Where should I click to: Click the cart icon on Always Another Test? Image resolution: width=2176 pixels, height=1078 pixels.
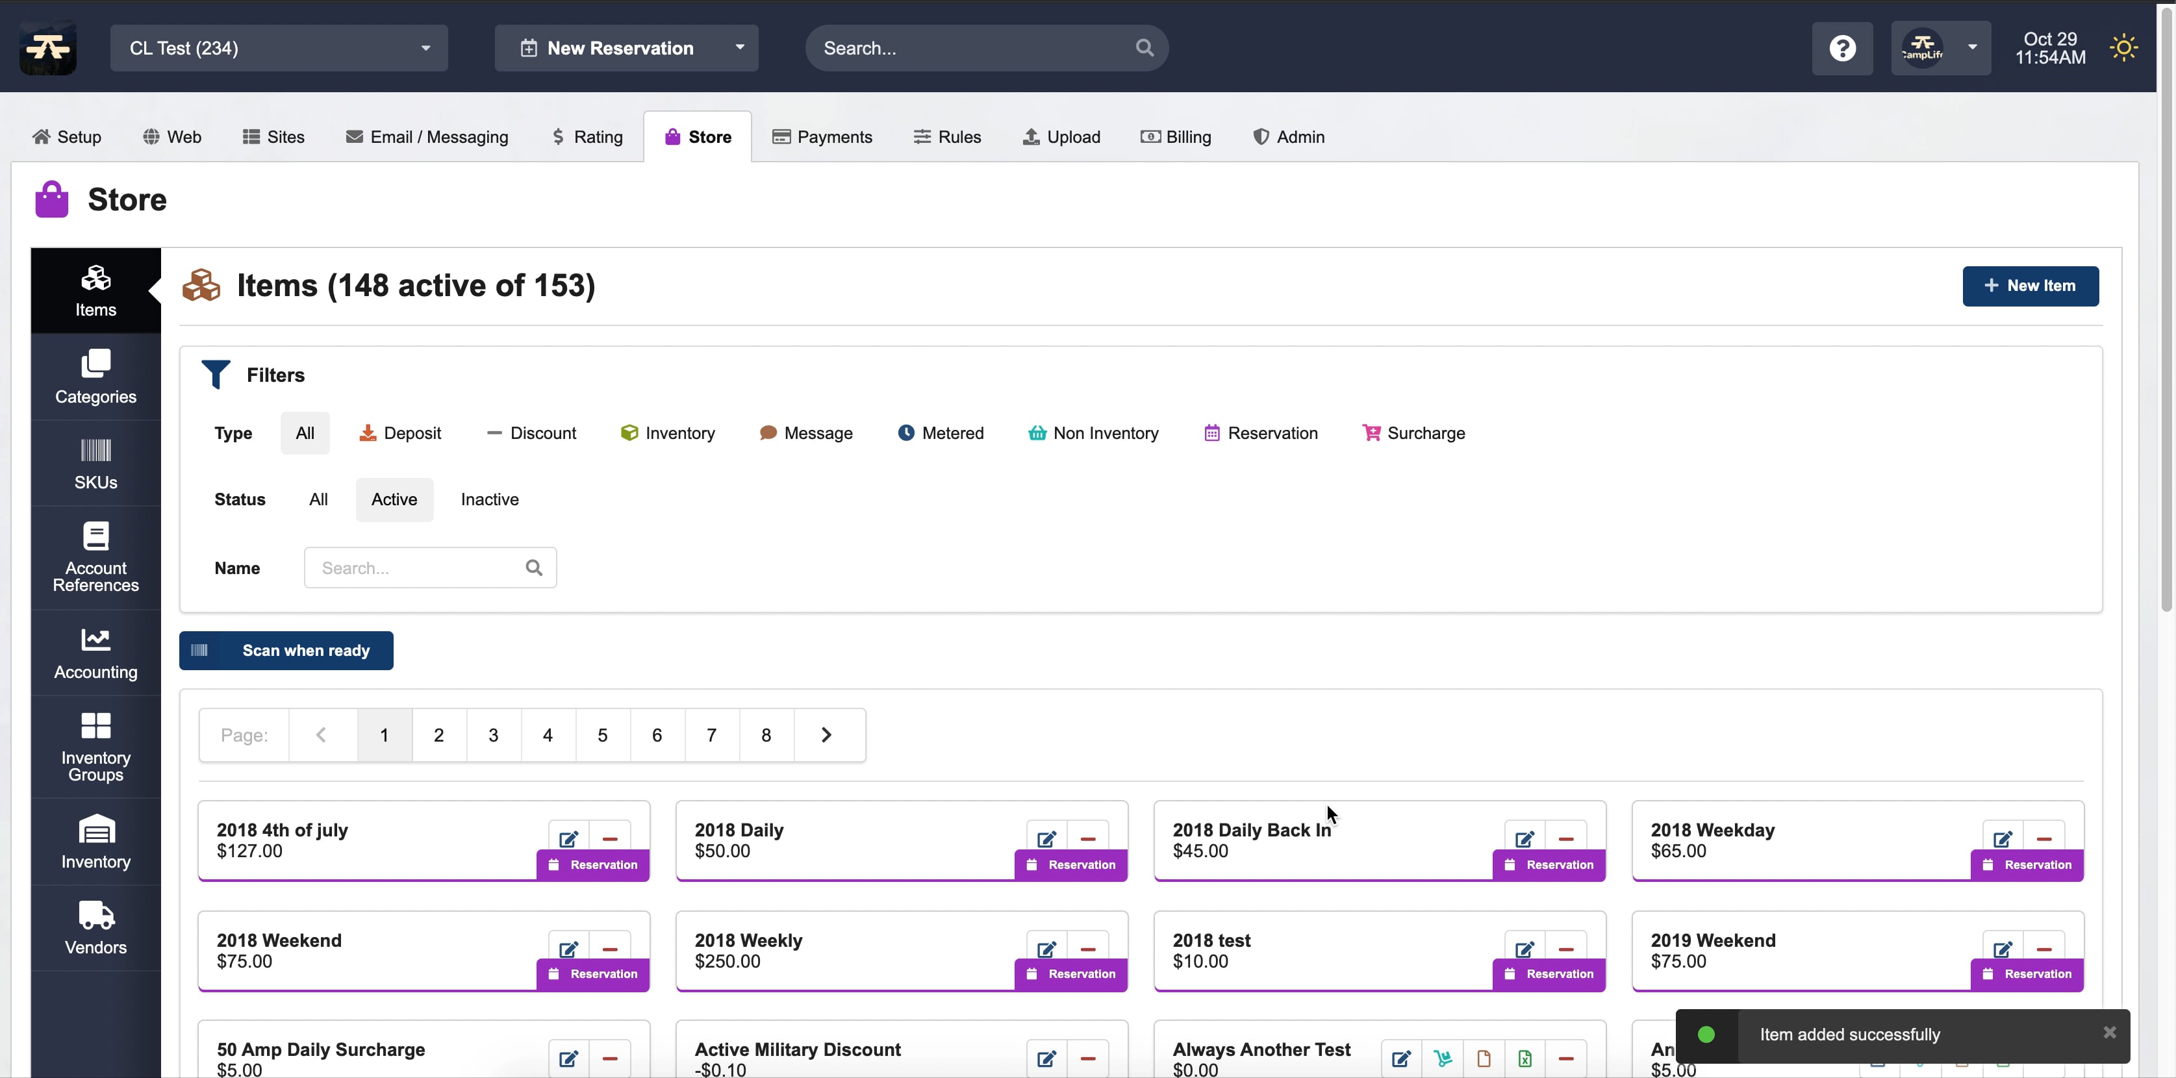(1443, 1058)
